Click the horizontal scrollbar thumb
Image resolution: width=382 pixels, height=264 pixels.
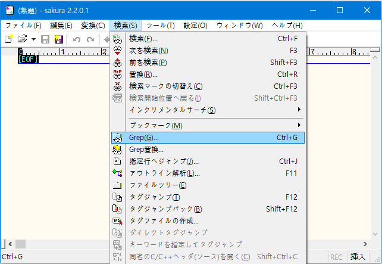[x=20, y=244]
